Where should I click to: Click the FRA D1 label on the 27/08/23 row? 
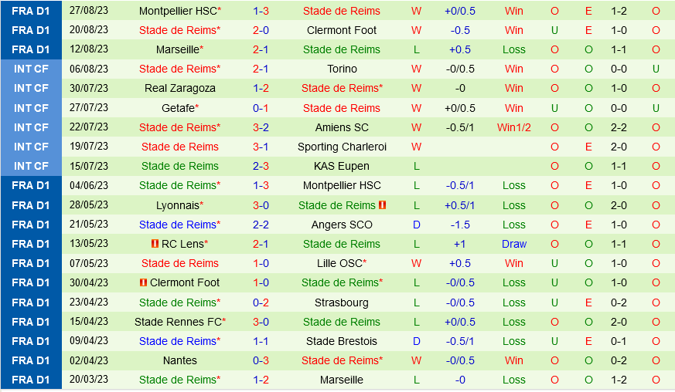(31, 11)
